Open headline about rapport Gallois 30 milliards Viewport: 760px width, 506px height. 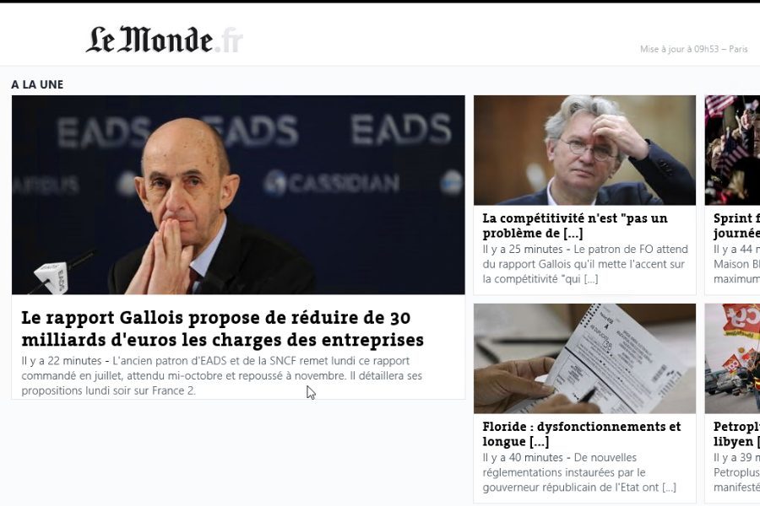click(x=222, y=329)
